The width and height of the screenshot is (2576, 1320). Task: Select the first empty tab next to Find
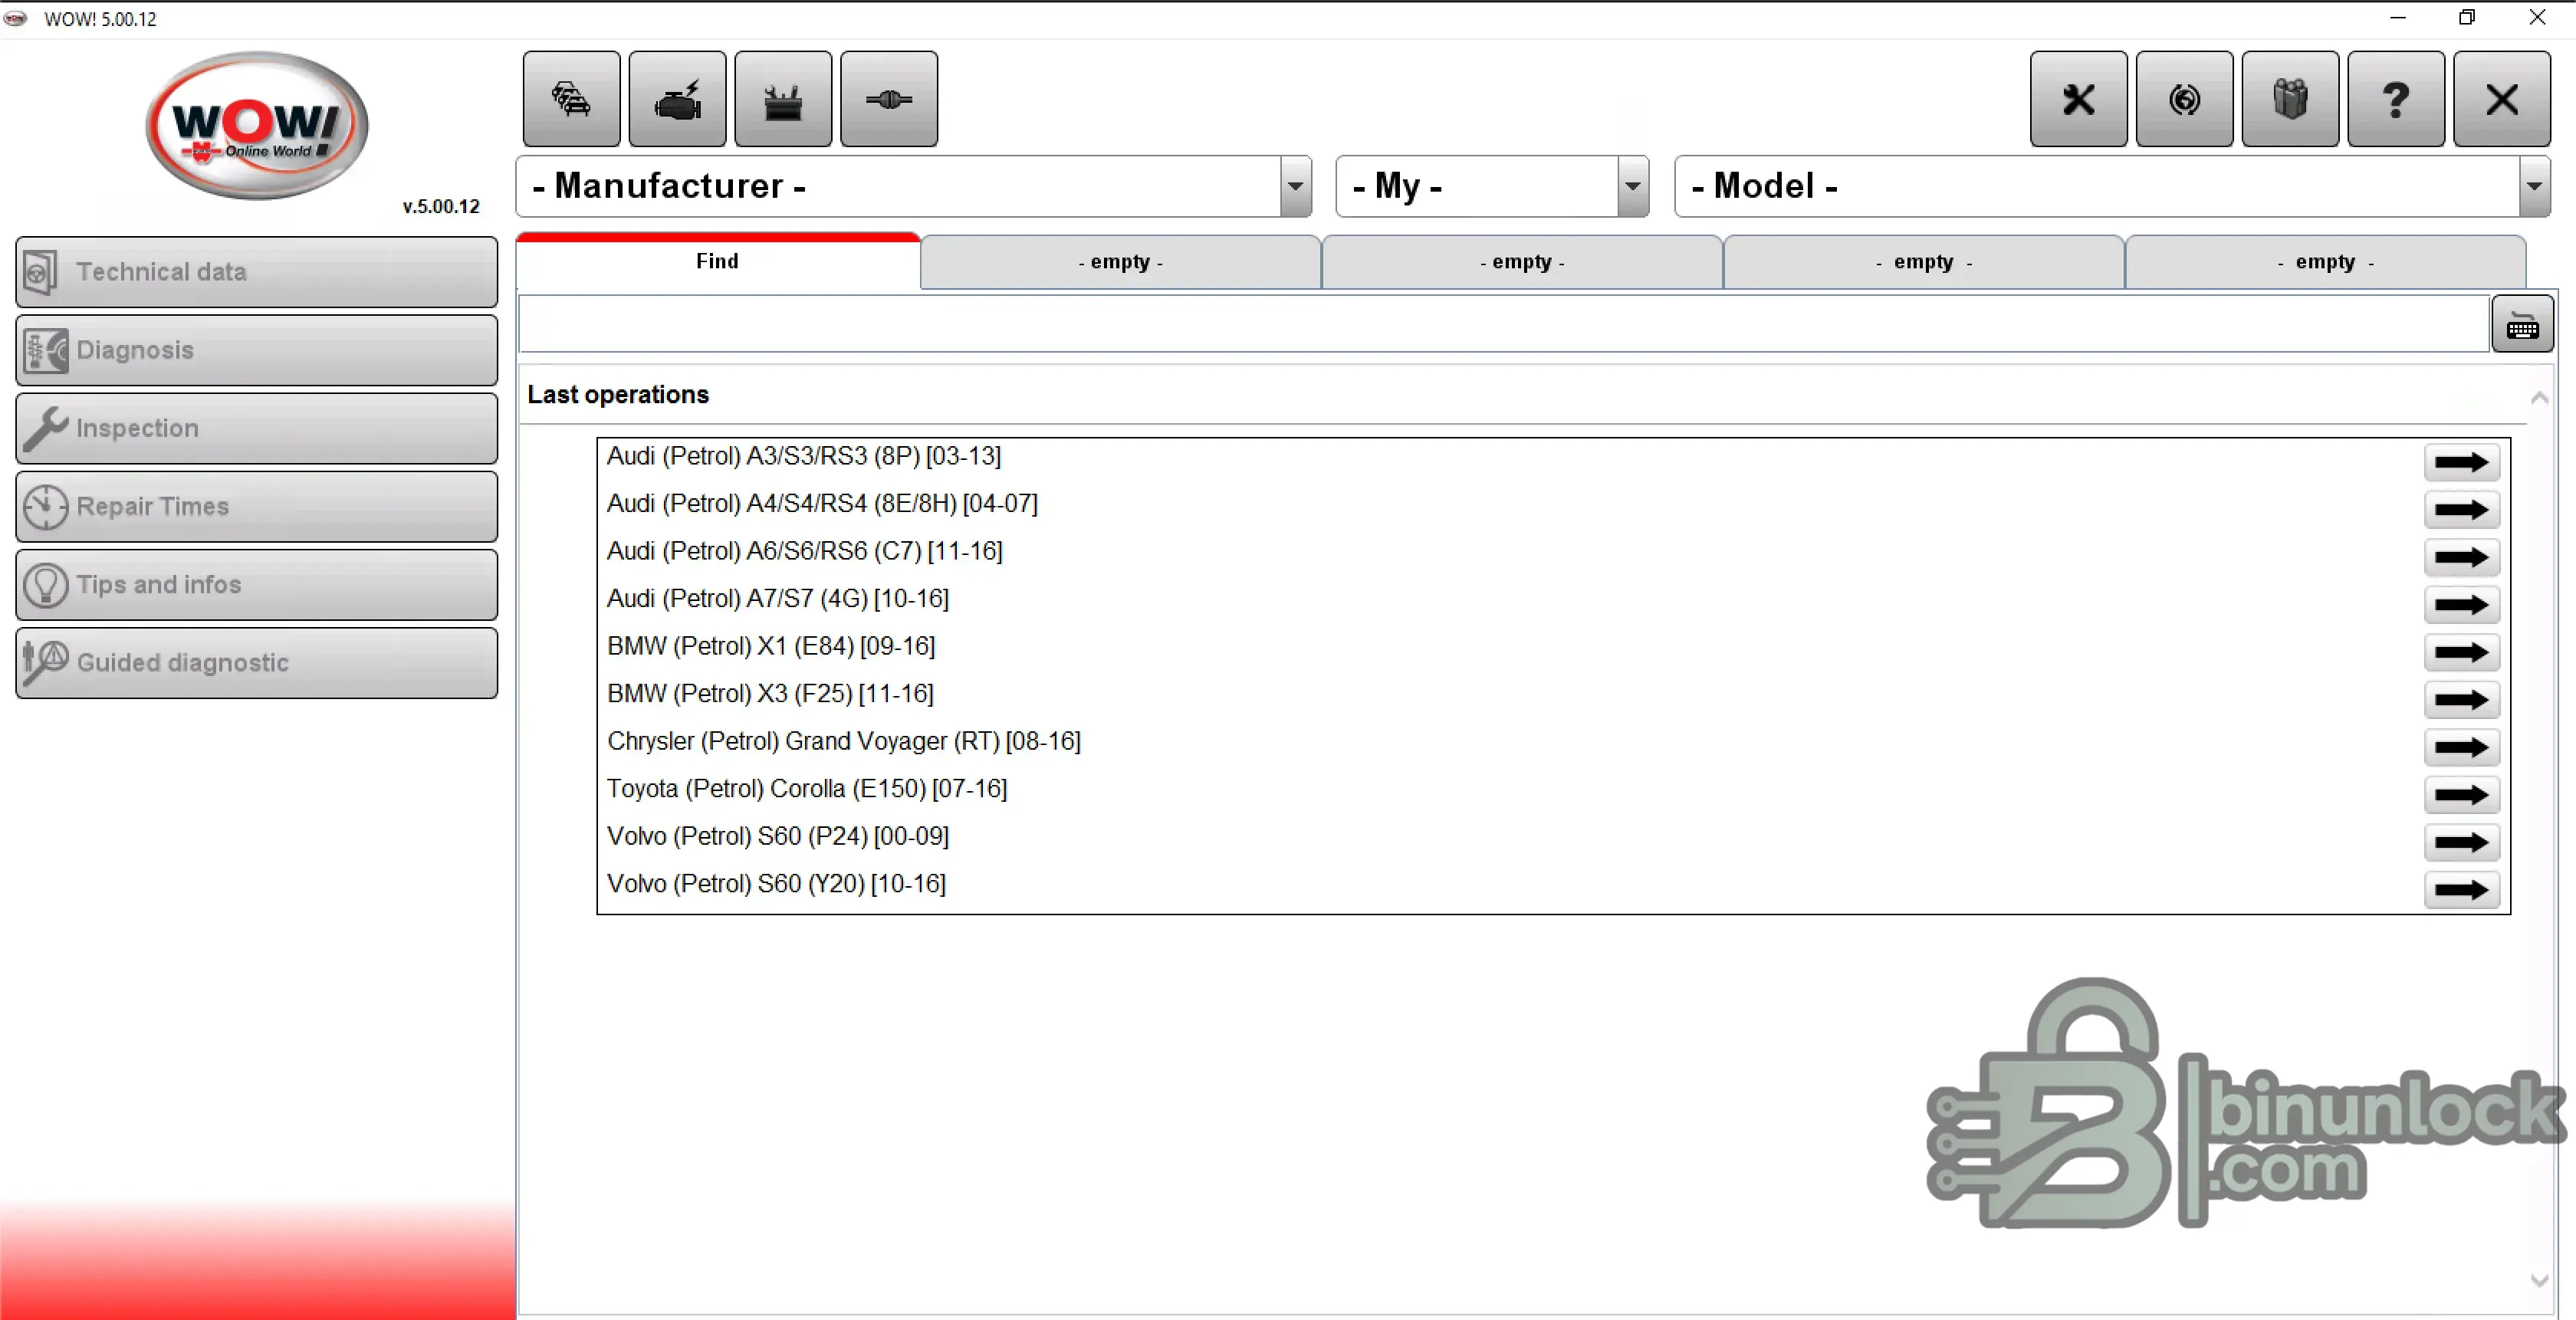pyautogui.click(x=1120, y=262)
